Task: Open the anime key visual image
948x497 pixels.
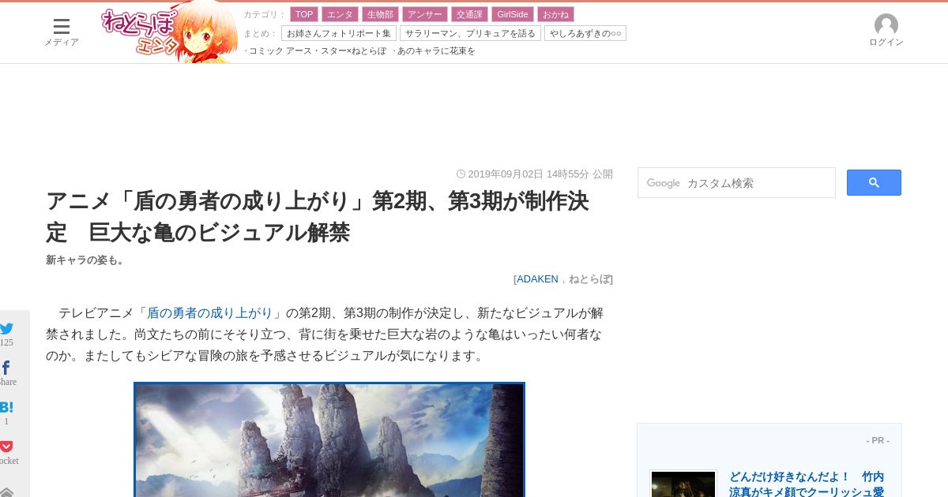Action: [x=329, y=439]
